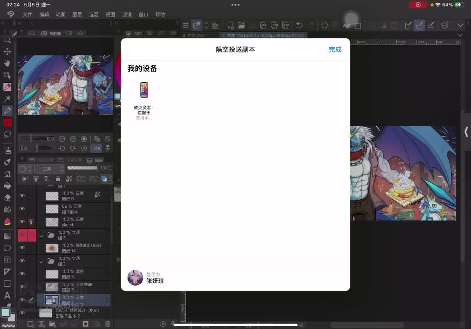
Task: Click export as PNG icon
Action: pos(274,25)
